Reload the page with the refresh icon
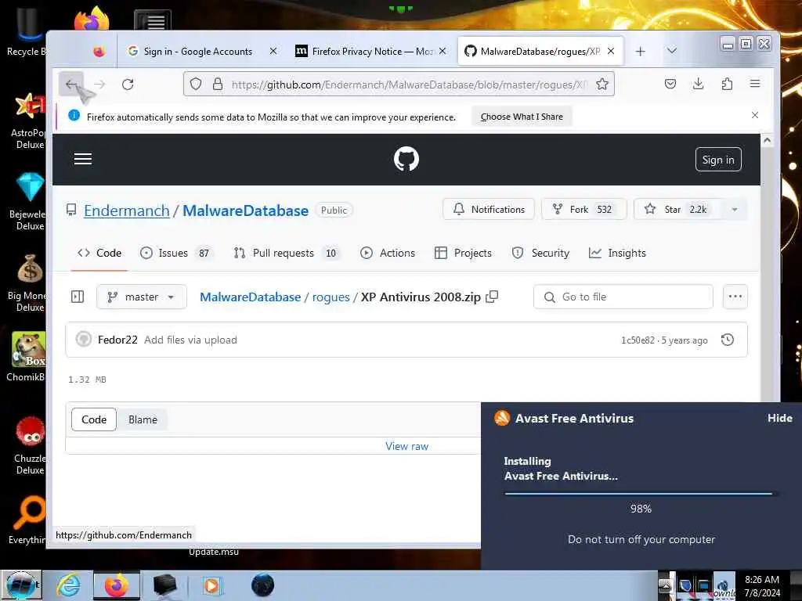Viewport: 802px width, 601px height. pyautogui.click(x=128, y=85)
